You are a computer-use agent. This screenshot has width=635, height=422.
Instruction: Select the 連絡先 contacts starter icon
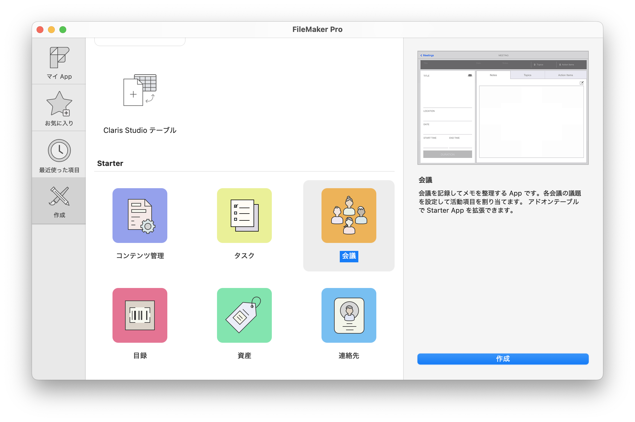(349, 315)
